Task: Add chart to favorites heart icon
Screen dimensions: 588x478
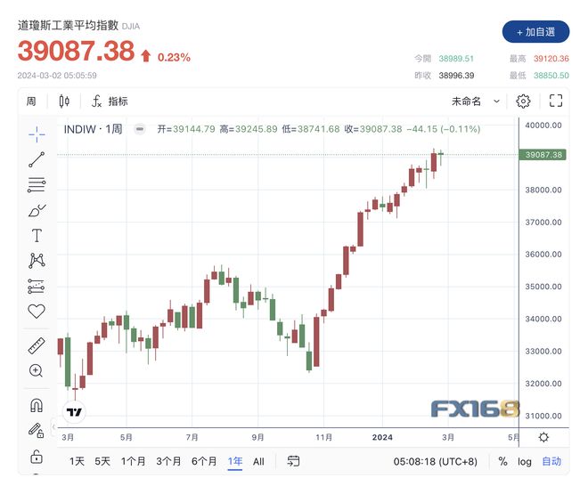Action: pyautogui.click(x=37, y=311)
